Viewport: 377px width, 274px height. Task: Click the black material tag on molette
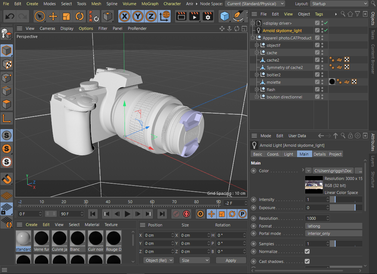pos(332,82)
